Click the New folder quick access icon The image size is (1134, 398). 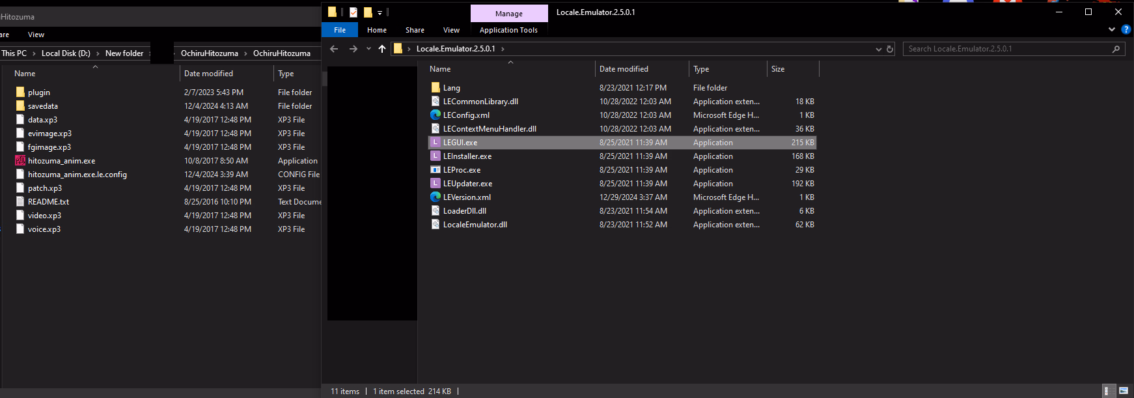click(x=368, y=12)
